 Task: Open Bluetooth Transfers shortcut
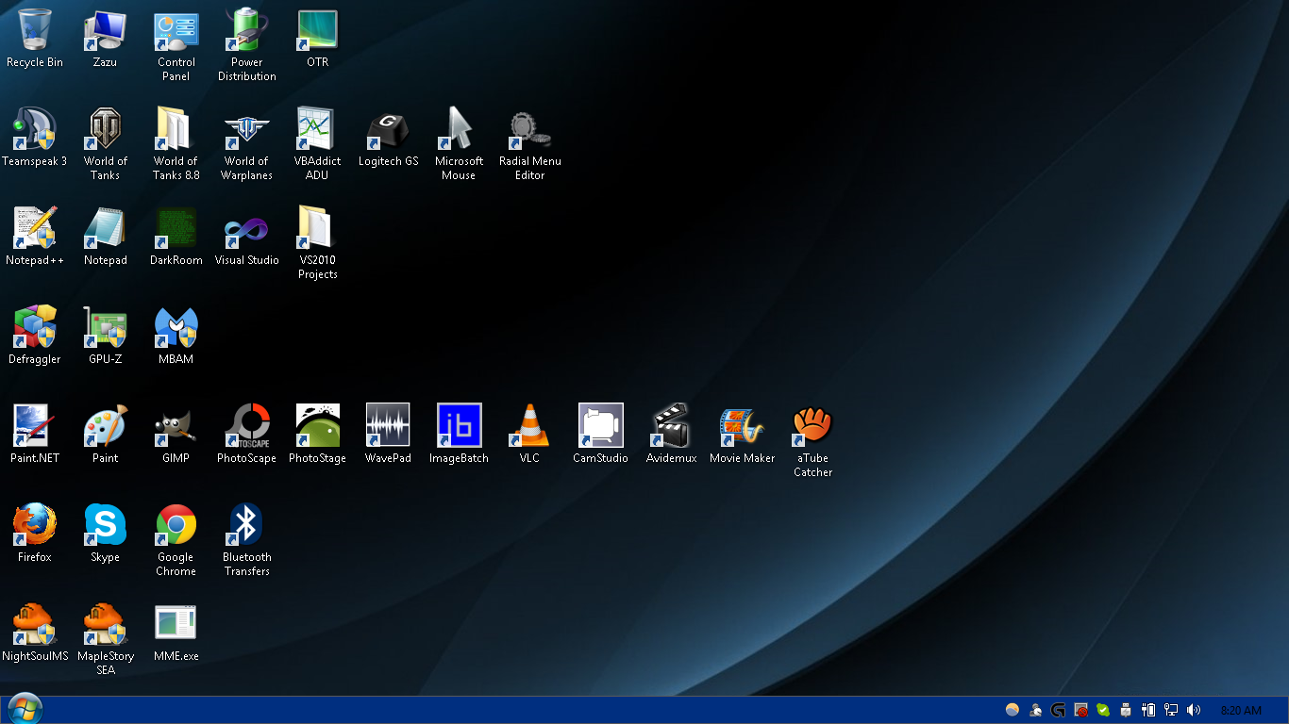[246, 525]
